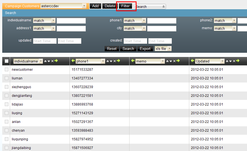Remove the memo column with X icon
Image resolution: width=247 pixels, height=151 pixels.
click(x=174, y=61)
